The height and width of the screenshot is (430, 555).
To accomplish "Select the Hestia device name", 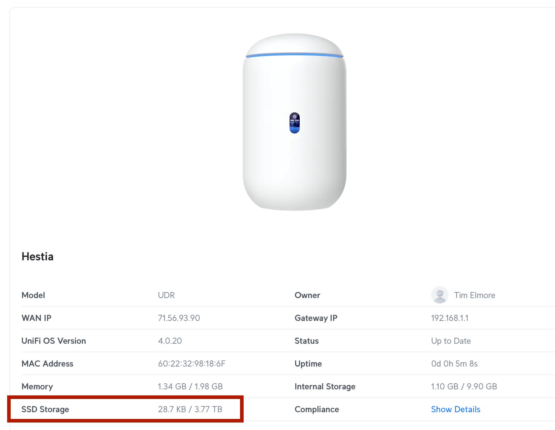I will (37, 256).
